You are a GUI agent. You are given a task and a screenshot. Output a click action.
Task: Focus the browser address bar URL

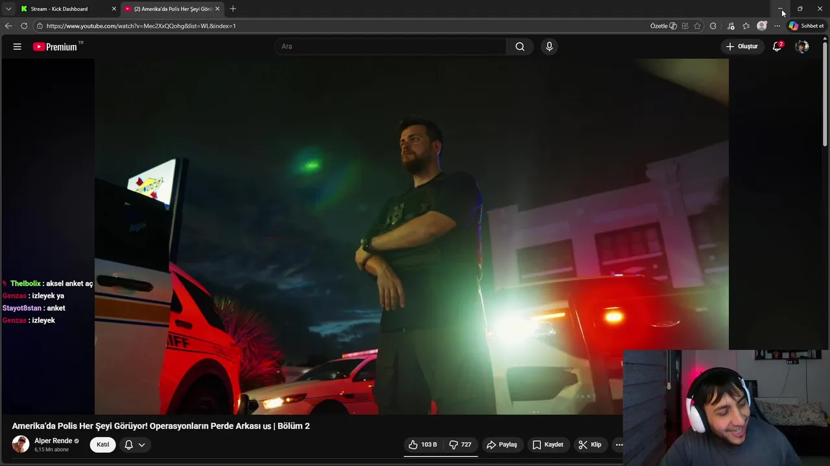click(141, 26)
